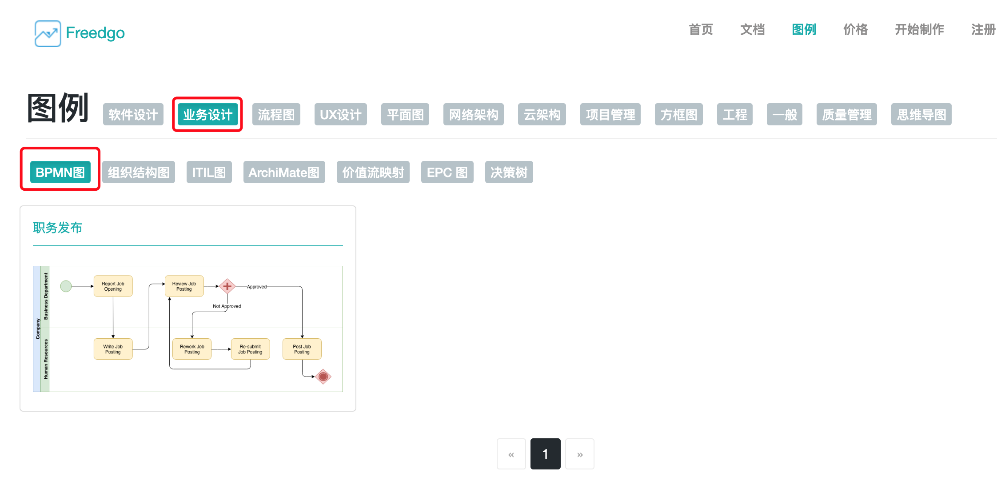997x481 pixels.
Task: Open the 价值流映射 subcategory
Action: pos(373,172)
